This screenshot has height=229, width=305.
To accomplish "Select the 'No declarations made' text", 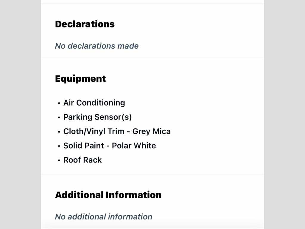I will tap(97, 46).
